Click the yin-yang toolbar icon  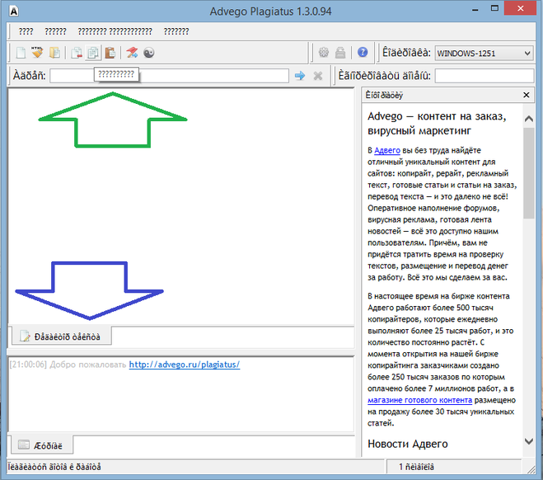[x=149, y=53]
